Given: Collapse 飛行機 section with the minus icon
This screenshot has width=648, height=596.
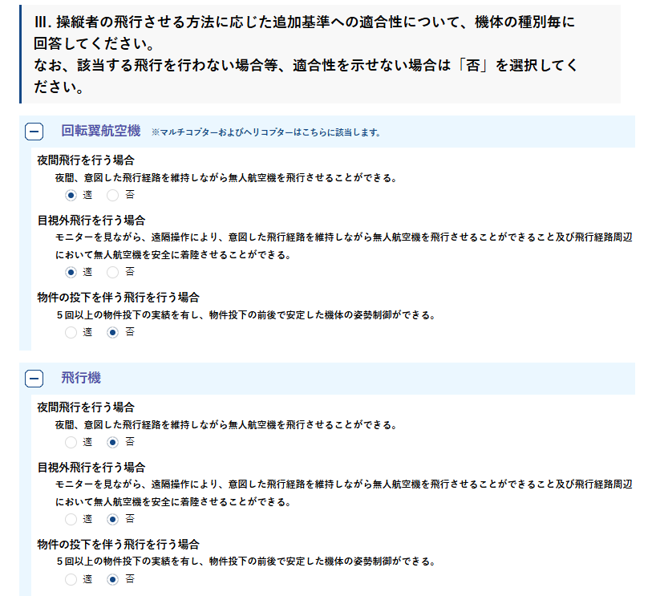Looking at the screenshot, I should click(34, 379).
